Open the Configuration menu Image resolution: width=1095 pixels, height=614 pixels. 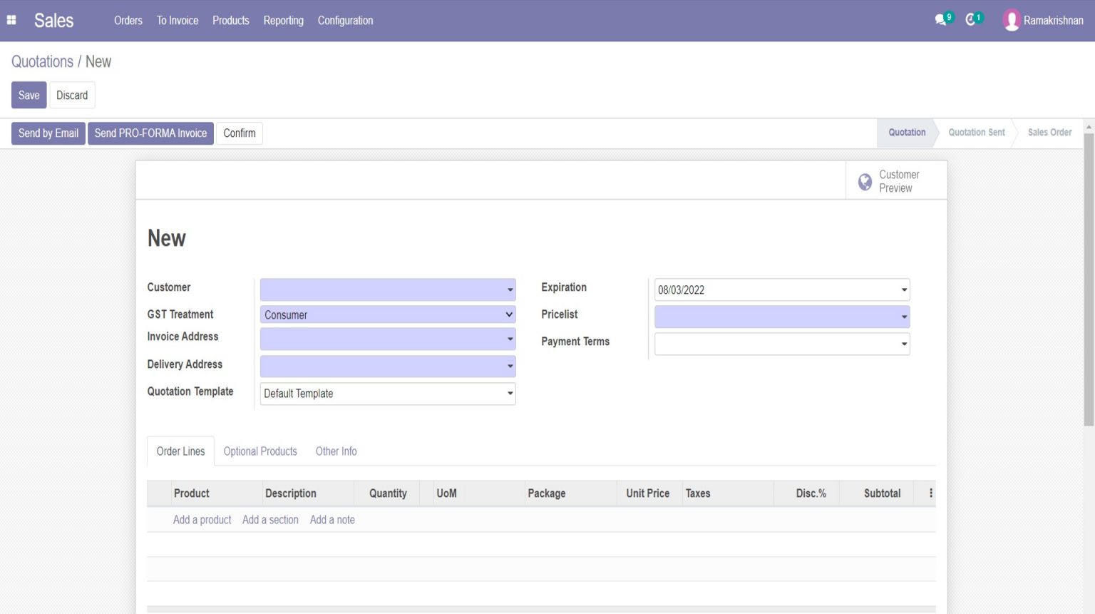pyautogui.click(x=345, y=20)
